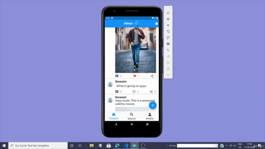Open Cortana circle in taskbar
265x149 pixels.
[x=72, y=145]
